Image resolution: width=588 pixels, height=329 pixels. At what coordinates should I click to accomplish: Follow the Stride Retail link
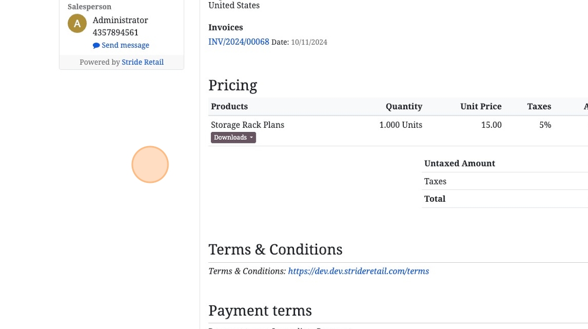pos(143,62)
